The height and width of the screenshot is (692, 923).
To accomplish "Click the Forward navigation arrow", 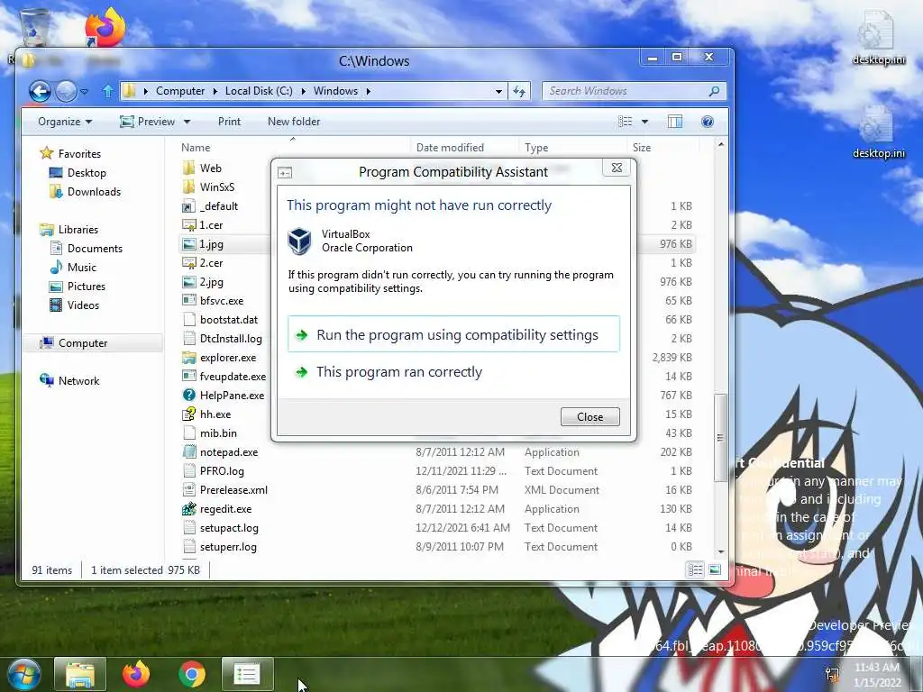I will coord(66,91).
